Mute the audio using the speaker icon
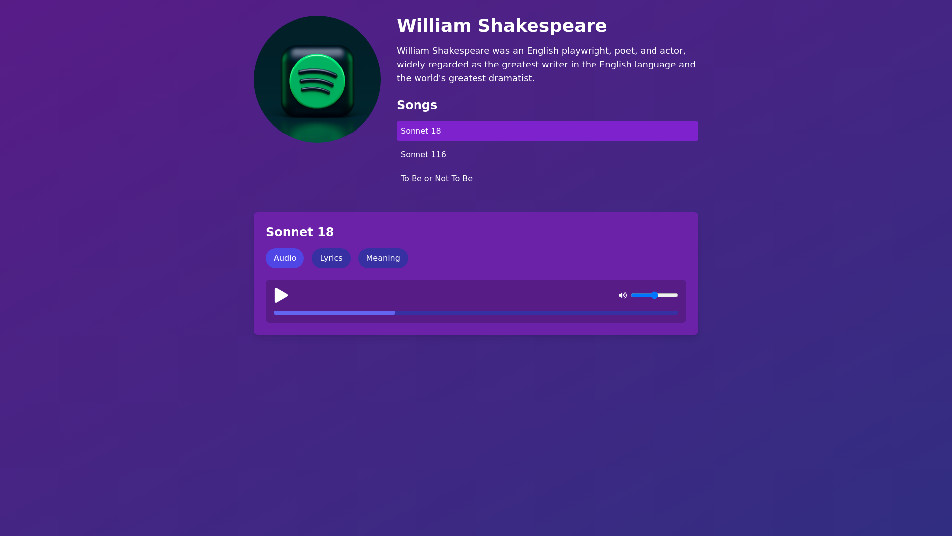952x536 pixels. point(622,295)
